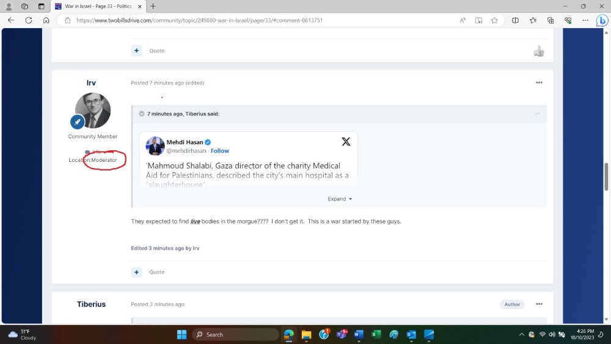Image resolution: width=611 pixels, height=344 pixels.
Task: Open the tweet text about Mahmoud Shalabi
Action: [x=247, y=175]
